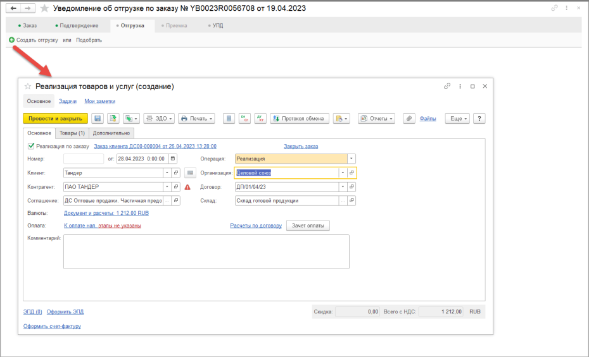Click inside the Комментарий text field
The width and height of the screenshot is (589, 357).
206,251
